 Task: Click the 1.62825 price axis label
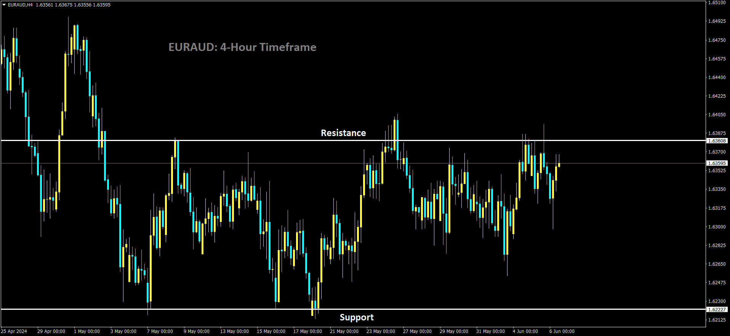pos(717,245)
